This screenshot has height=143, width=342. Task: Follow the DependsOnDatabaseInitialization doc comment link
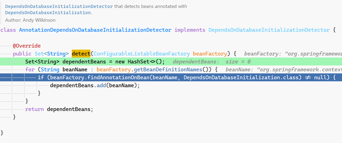[x=48, y=12]
